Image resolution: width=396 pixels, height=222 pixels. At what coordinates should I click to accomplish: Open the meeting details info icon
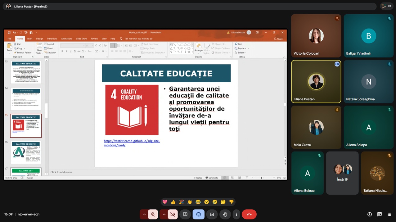(x=369, y=214)
